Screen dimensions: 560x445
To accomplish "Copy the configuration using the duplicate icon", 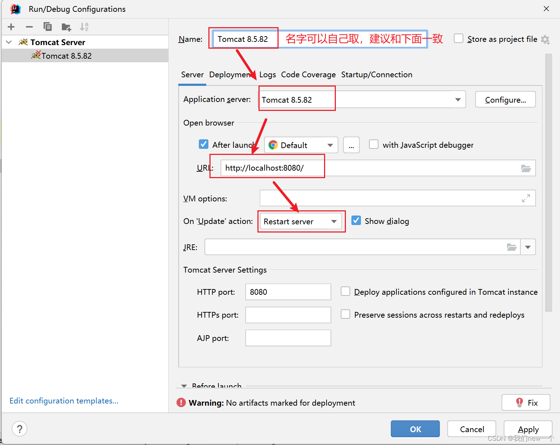I will tap(47, 27).
